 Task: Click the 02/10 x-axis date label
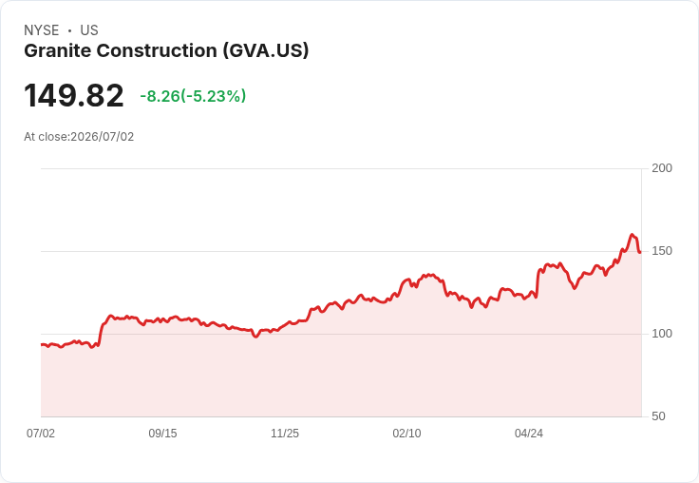click(x=406, y=433)
